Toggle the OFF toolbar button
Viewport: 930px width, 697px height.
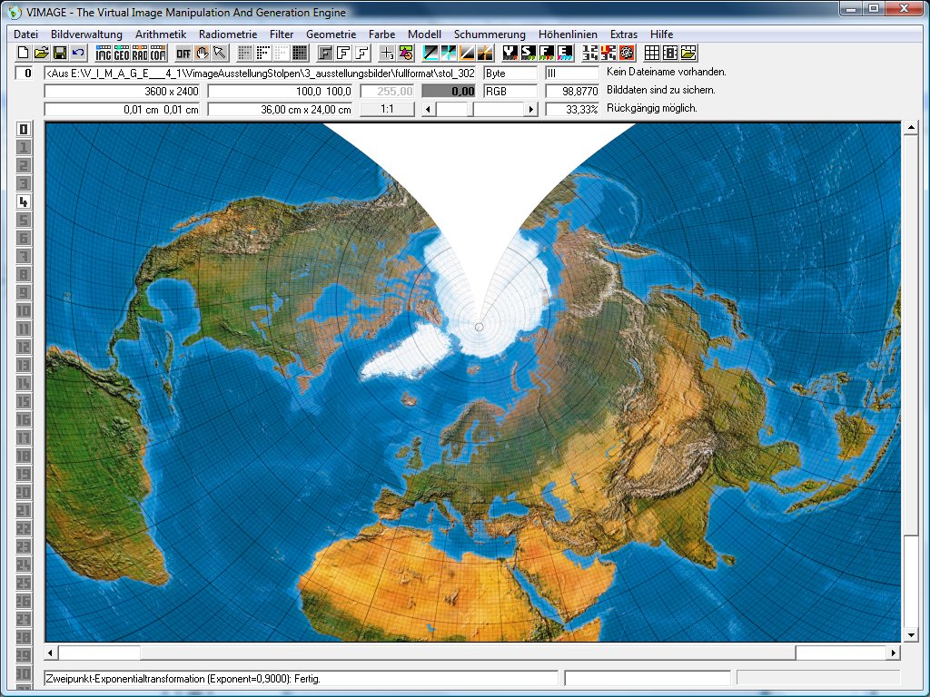click(x=183, y=53)
